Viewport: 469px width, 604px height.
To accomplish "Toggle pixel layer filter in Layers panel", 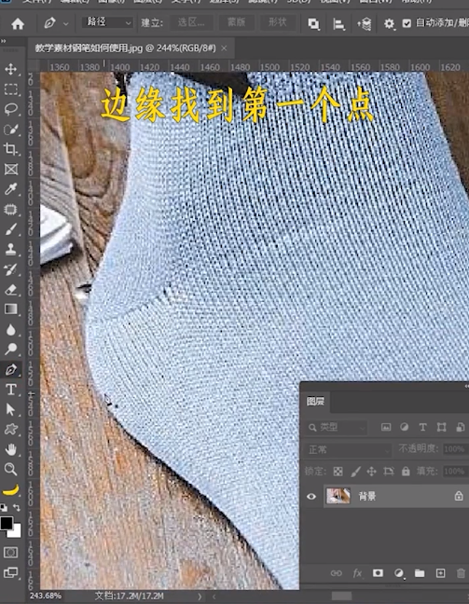I will pos(386,427).
